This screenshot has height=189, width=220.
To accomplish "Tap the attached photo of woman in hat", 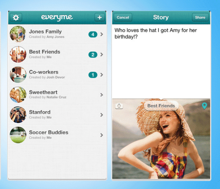I will [x=161, y=139].
